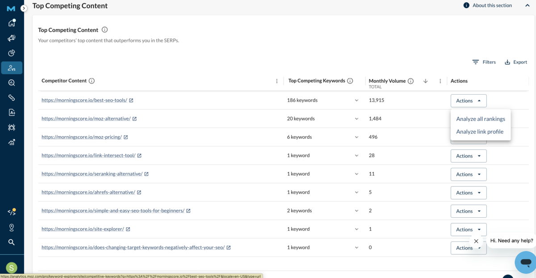This screenshot has width=536, height=278.
Task: Collapse the Top Competing Content section
Action: (x=528, y=5)
